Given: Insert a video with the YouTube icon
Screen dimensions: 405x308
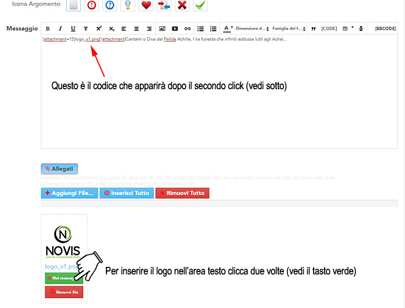Looking at the screenshot, I should (x=175, y=28).
